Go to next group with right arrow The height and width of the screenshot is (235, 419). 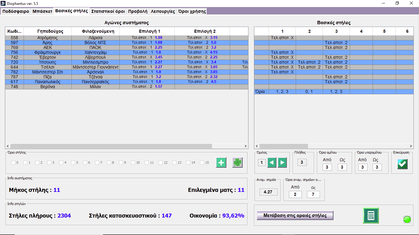point(282,162)
